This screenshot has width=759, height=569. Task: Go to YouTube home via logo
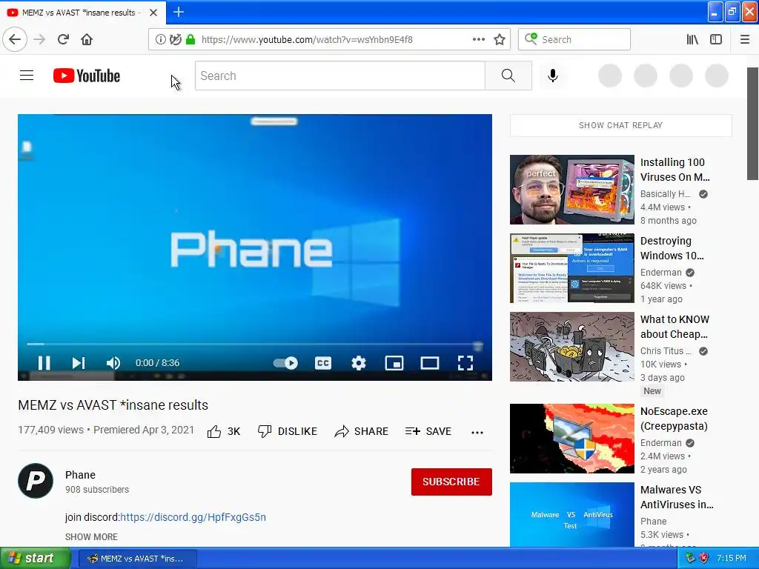point(87,76)
